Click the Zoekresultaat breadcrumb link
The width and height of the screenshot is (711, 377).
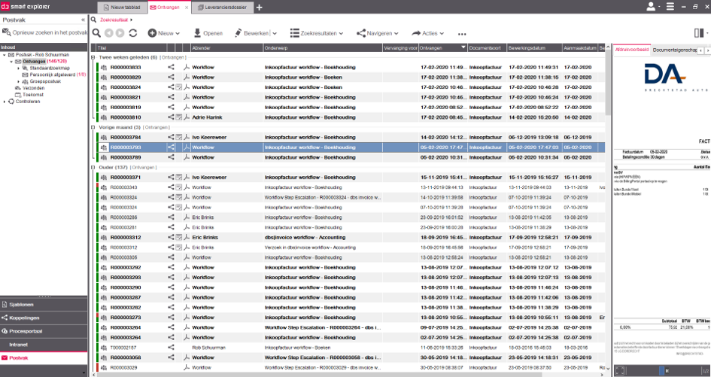coord(114,20)
